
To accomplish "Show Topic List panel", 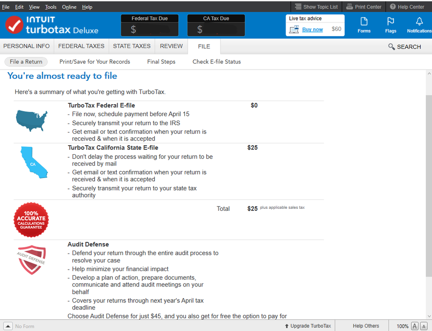I will 316,7.
